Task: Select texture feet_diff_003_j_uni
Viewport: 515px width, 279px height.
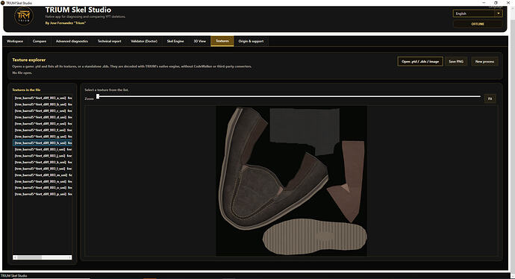Action: pos(43,156)
